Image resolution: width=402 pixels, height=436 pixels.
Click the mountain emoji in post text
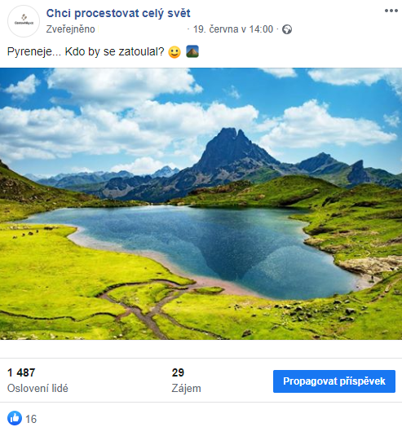pos(192,51)
